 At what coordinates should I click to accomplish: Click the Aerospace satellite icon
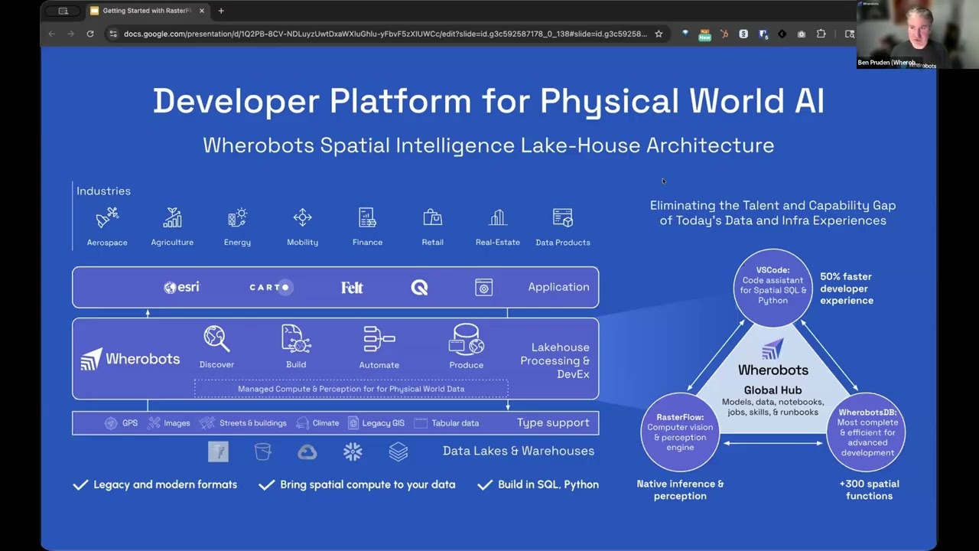[107, 218]
